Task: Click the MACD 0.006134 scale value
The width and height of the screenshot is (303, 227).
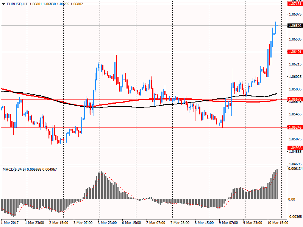Action: click(295, 169)
